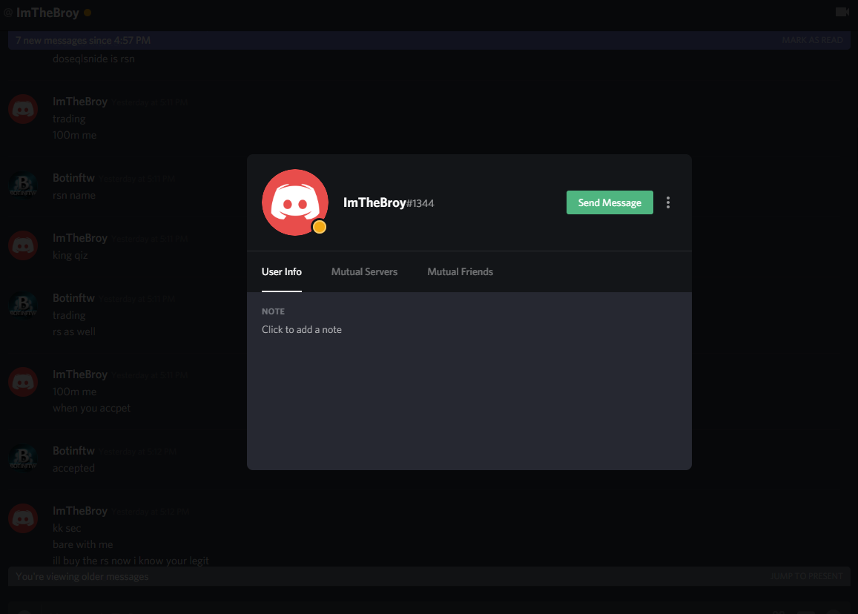Click the ImTheBroy avatar beside 'when you accpet'
The width and height of the screenshot is (858, 614).
click(23, 381)
